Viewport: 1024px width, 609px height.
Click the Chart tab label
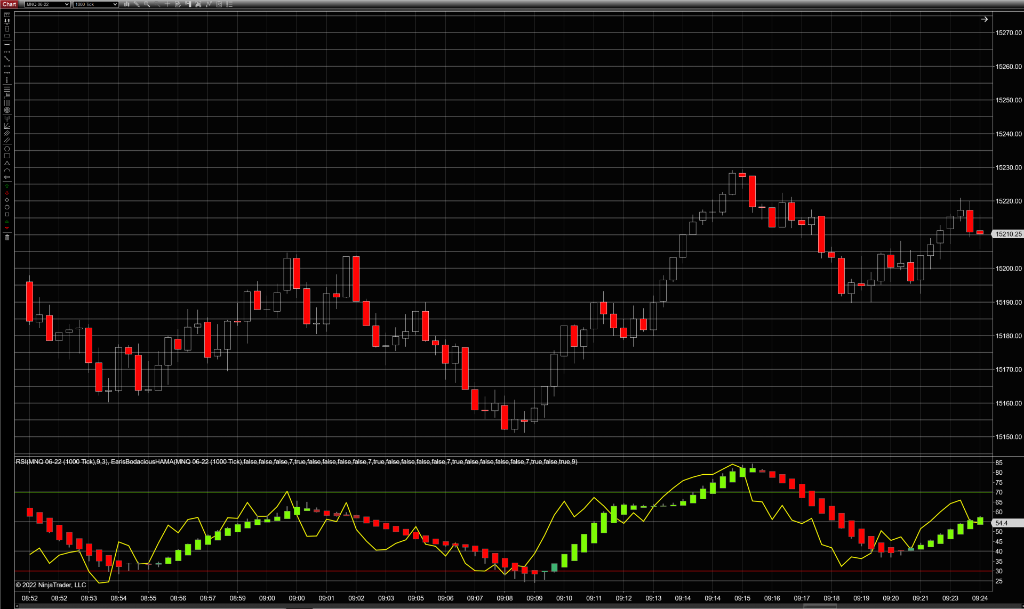point(9,4)
